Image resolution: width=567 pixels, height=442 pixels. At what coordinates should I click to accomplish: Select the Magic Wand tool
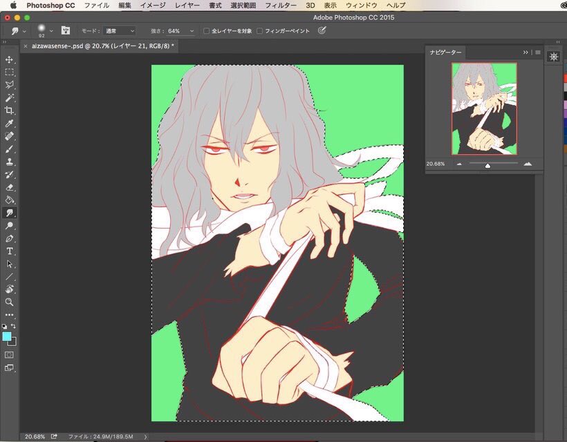tap(10, 98)
